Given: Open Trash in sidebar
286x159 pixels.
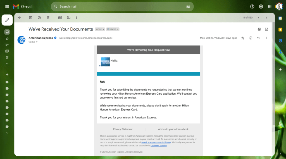Looking at the screenshot, I should tap(7, 58).
